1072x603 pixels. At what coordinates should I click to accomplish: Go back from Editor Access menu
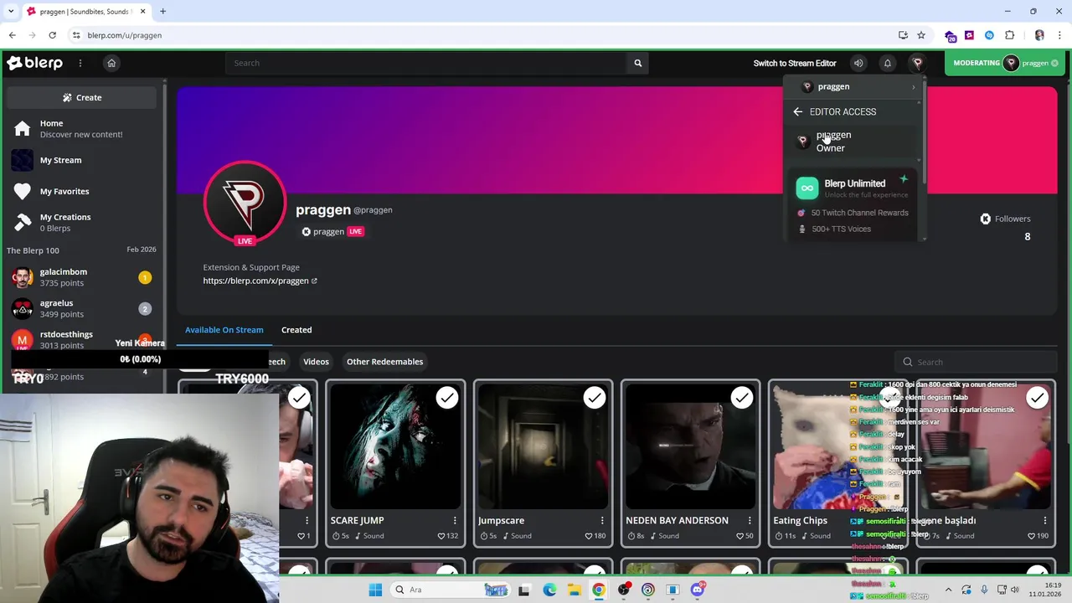(797, 111)
